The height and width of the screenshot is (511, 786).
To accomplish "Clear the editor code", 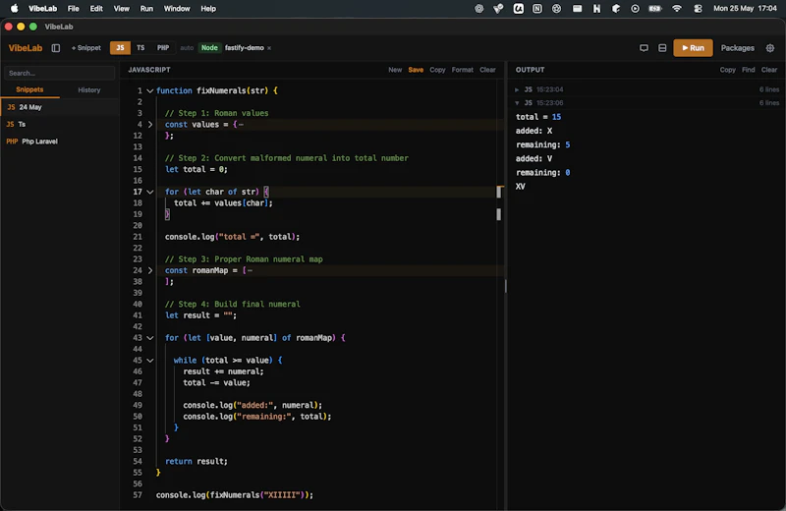I will (x=487, y=70).
